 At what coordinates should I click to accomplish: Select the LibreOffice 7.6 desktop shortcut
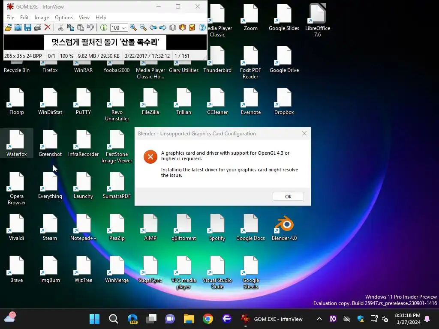click(x=318, y=20)
